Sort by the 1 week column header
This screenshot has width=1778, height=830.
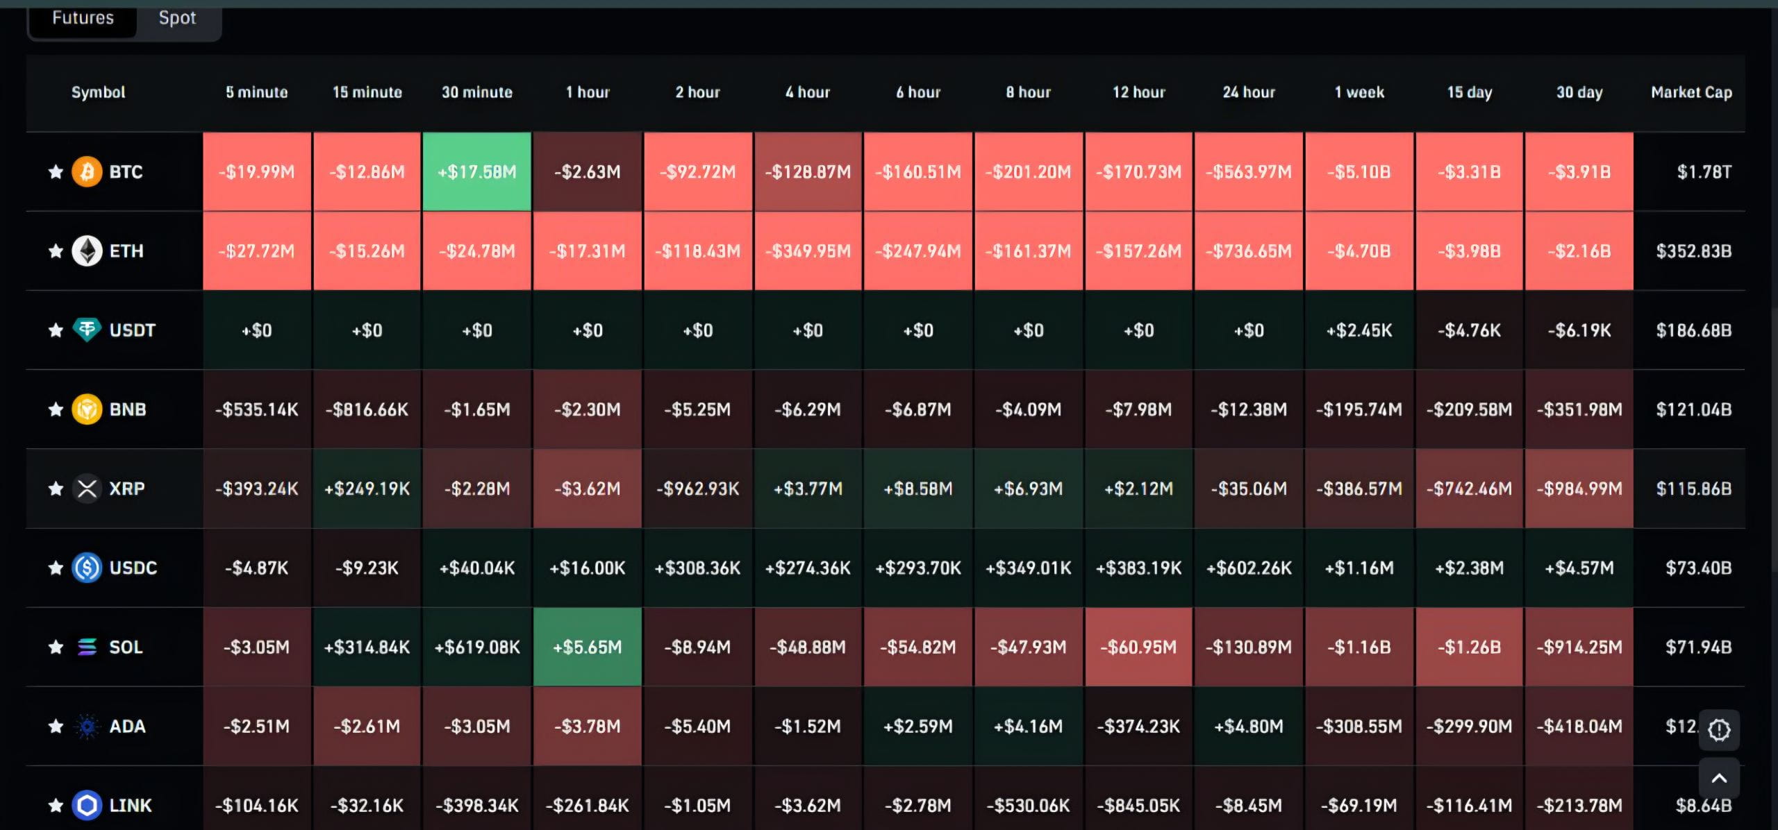pyautogui.click(x=1359, y=92)
